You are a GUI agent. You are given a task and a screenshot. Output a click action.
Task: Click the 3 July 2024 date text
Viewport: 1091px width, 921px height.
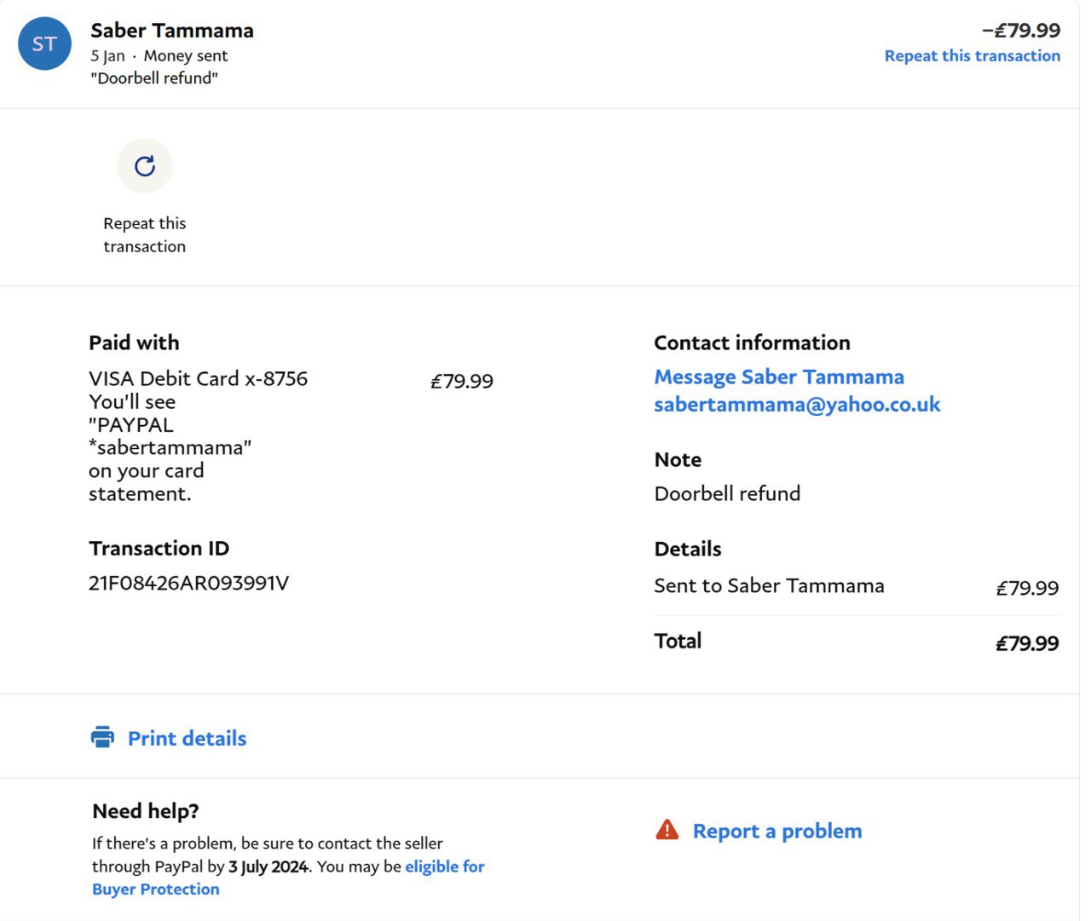pyautogui.click(x=268, y=866)
